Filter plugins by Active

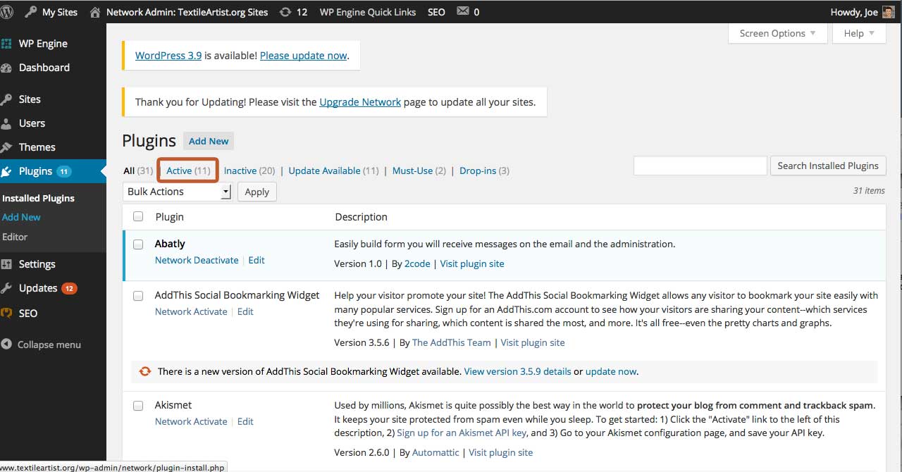coord(188,170)
